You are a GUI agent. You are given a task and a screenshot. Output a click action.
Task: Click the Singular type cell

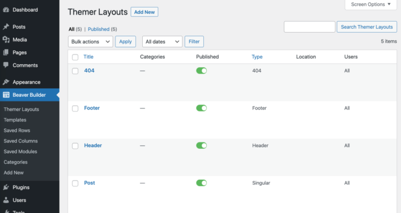pyautogui.click(x=261, y=183)
